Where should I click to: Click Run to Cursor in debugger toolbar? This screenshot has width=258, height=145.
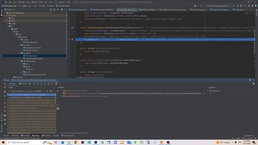click(52, 84)
